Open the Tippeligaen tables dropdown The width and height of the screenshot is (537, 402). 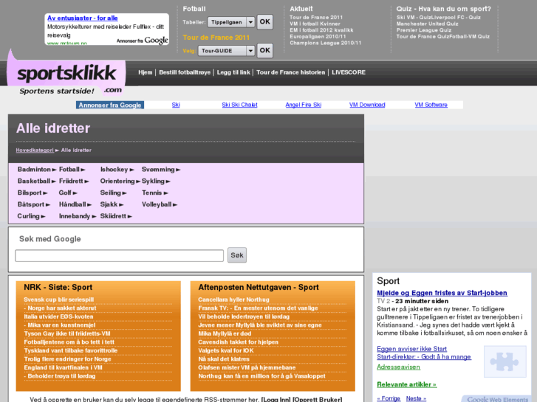coord(231,22)
